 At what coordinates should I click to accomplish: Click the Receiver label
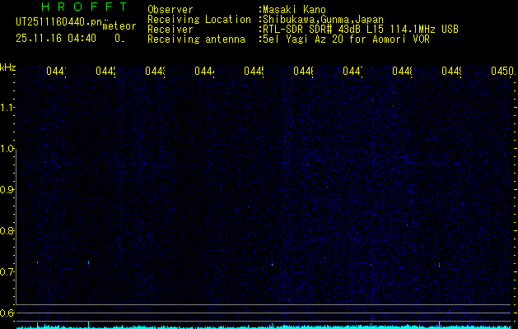tap(170, 30)
